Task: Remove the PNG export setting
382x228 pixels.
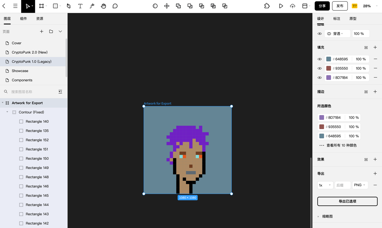Action: [x=375, y=185]
